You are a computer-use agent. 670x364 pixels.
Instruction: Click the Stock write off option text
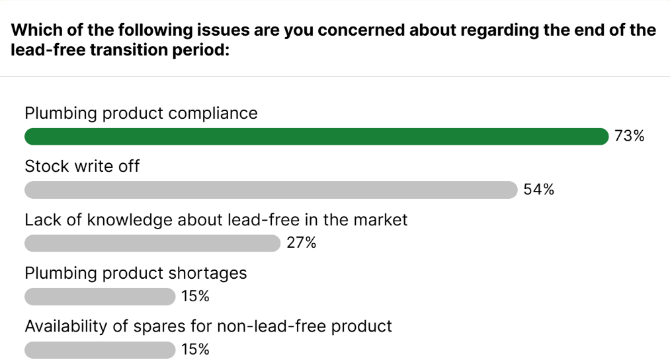[x=82, y=166]
